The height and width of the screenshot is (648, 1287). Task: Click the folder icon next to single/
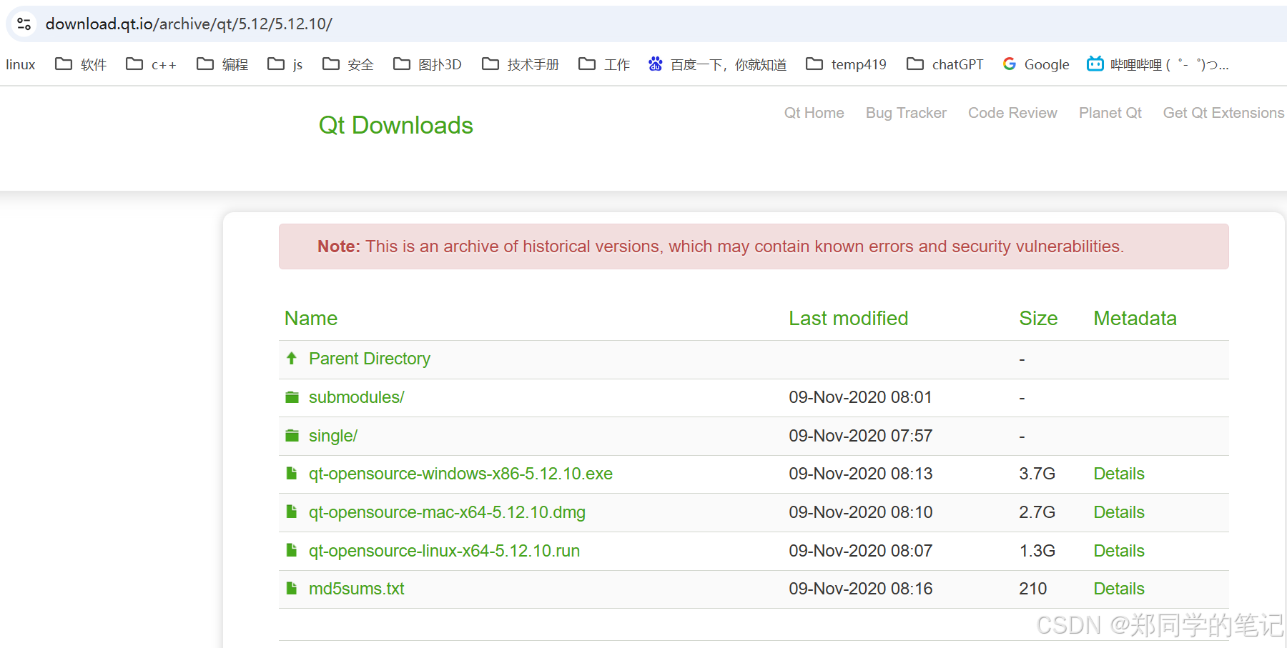pos(292,435)
